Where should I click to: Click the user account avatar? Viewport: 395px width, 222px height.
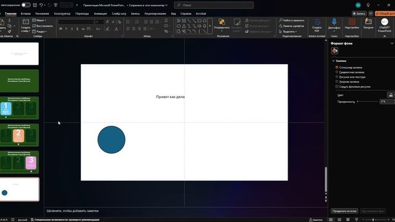pyautogui.click(x=358, y=5)
